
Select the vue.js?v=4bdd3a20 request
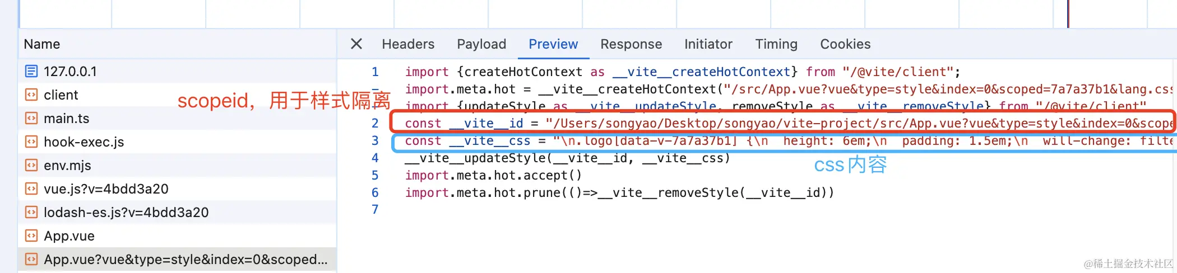coord(177,189)
